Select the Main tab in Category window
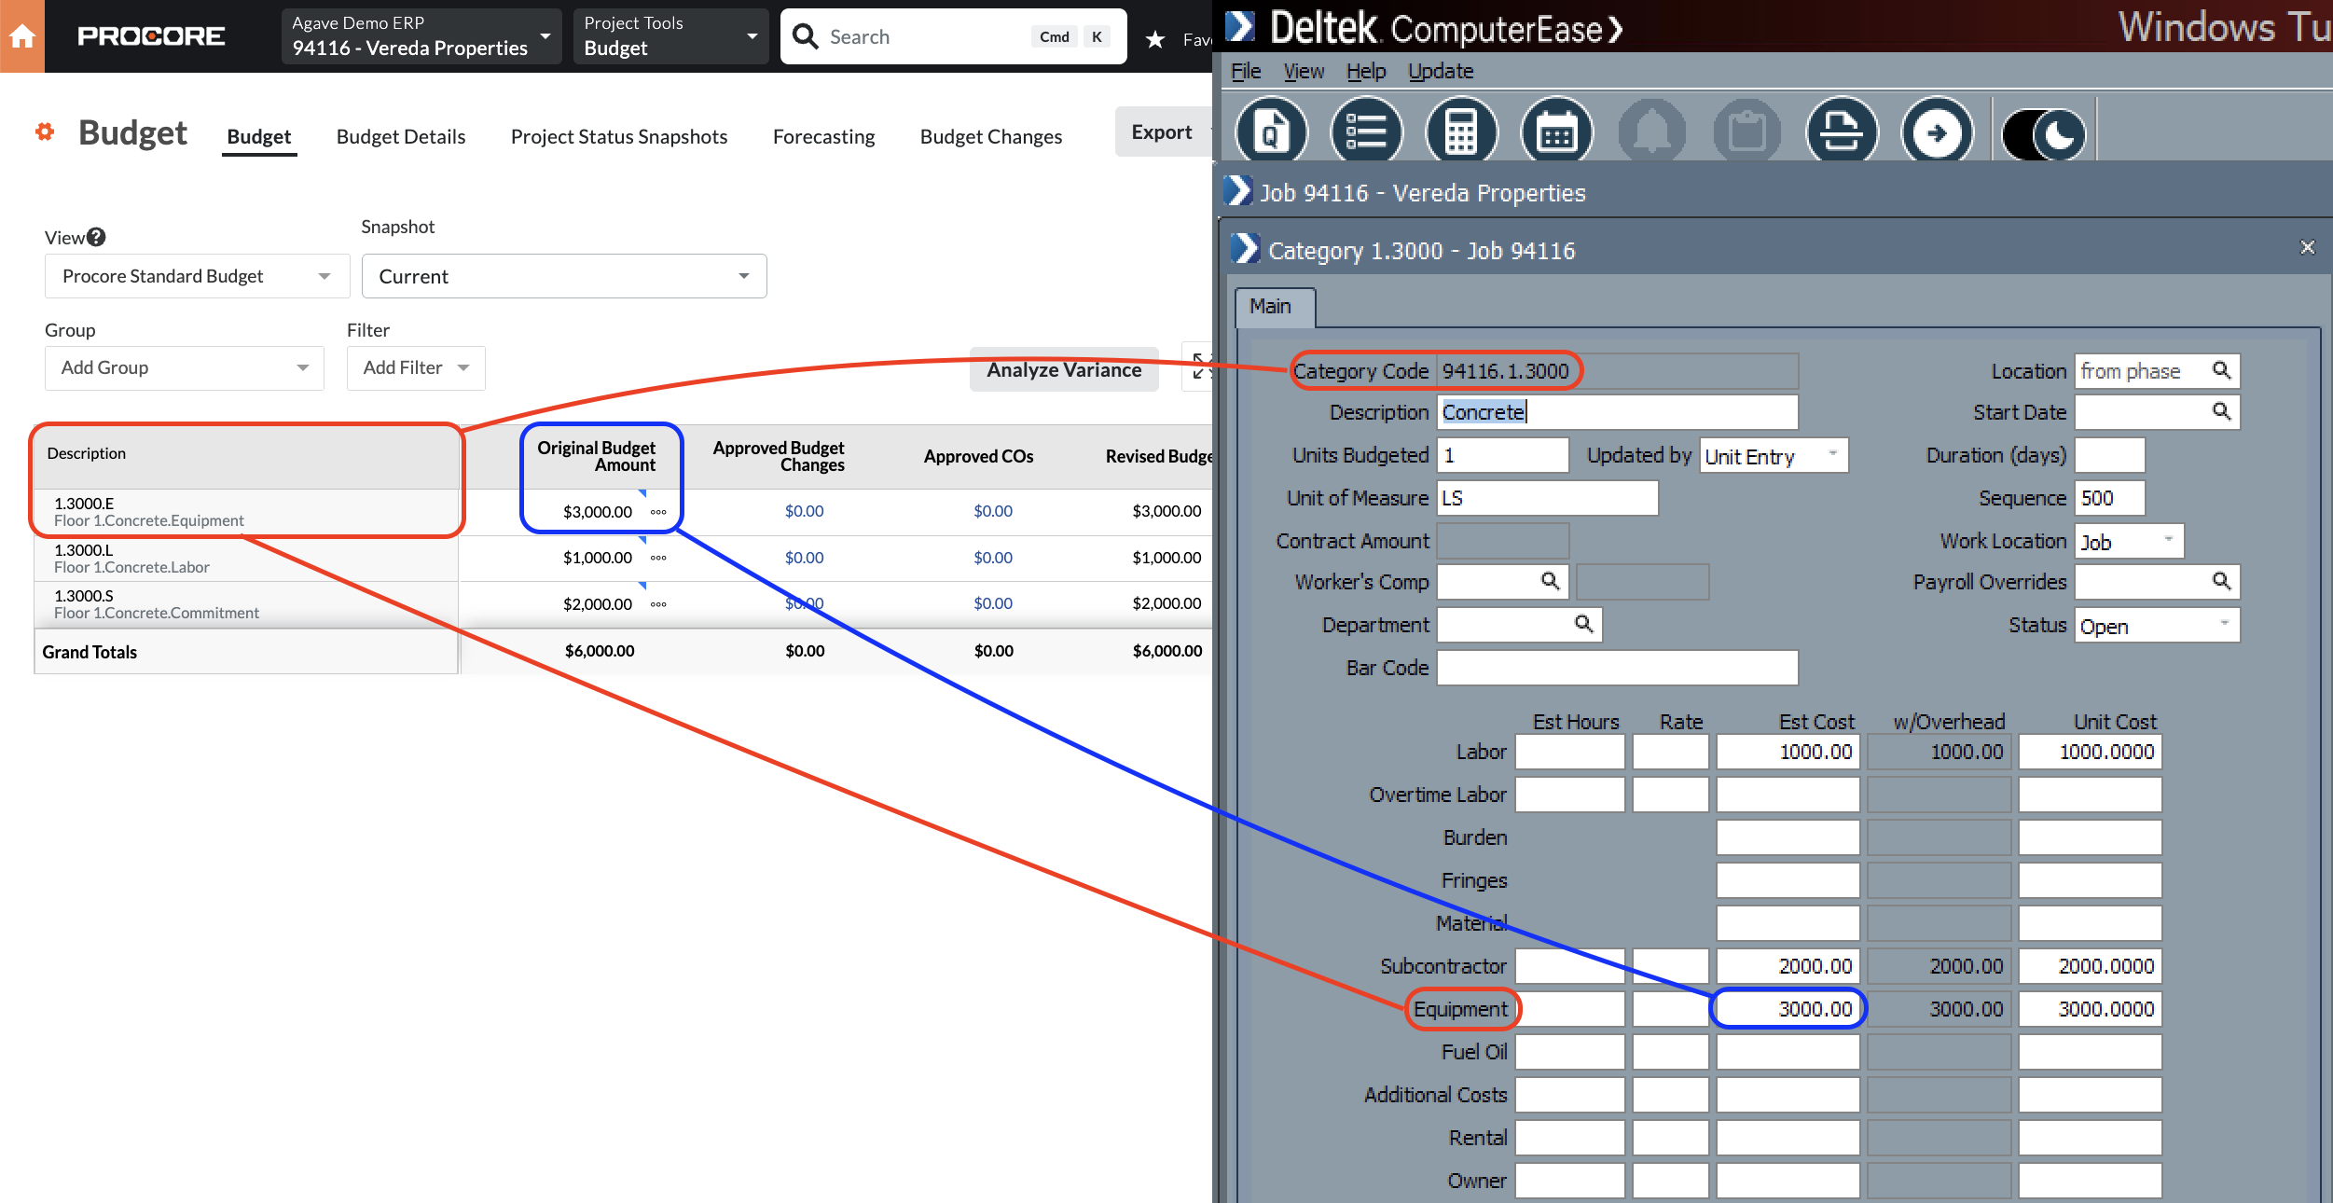This screenshot has width=2333, height=1203. click(x=1274, y=307)
